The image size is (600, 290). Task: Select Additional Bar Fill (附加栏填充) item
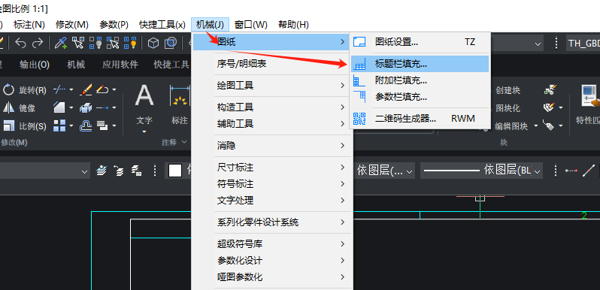[420, 80]
